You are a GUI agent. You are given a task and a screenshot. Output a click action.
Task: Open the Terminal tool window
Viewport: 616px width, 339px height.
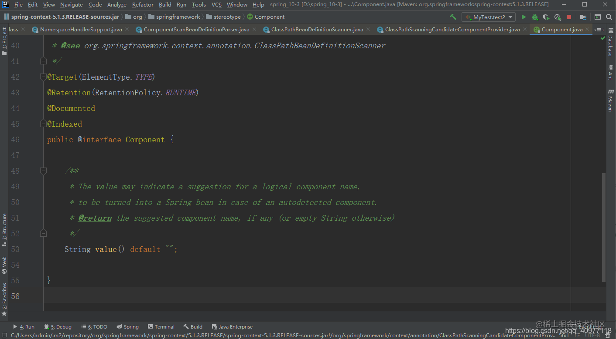coord(161,327)
